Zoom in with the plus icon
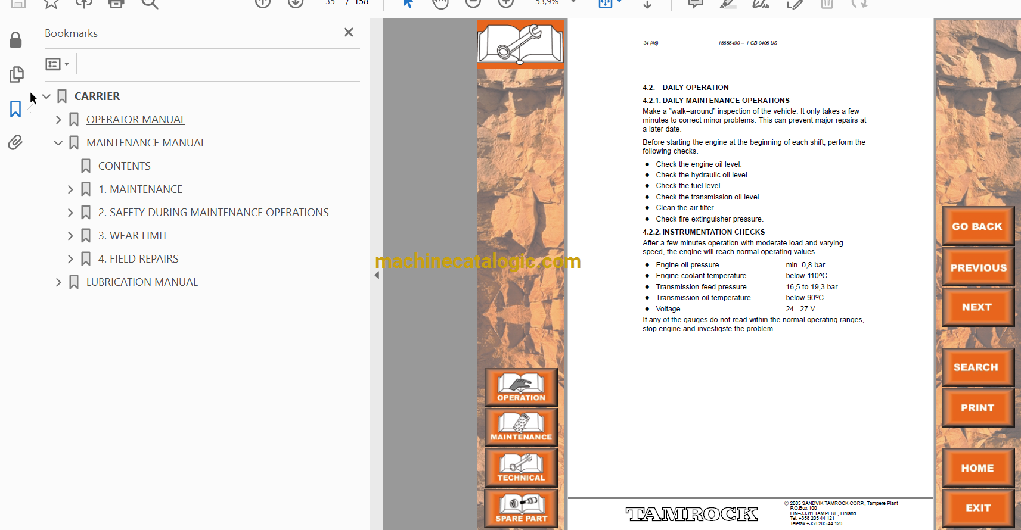The image size is (1021, 530). (506, 3)
